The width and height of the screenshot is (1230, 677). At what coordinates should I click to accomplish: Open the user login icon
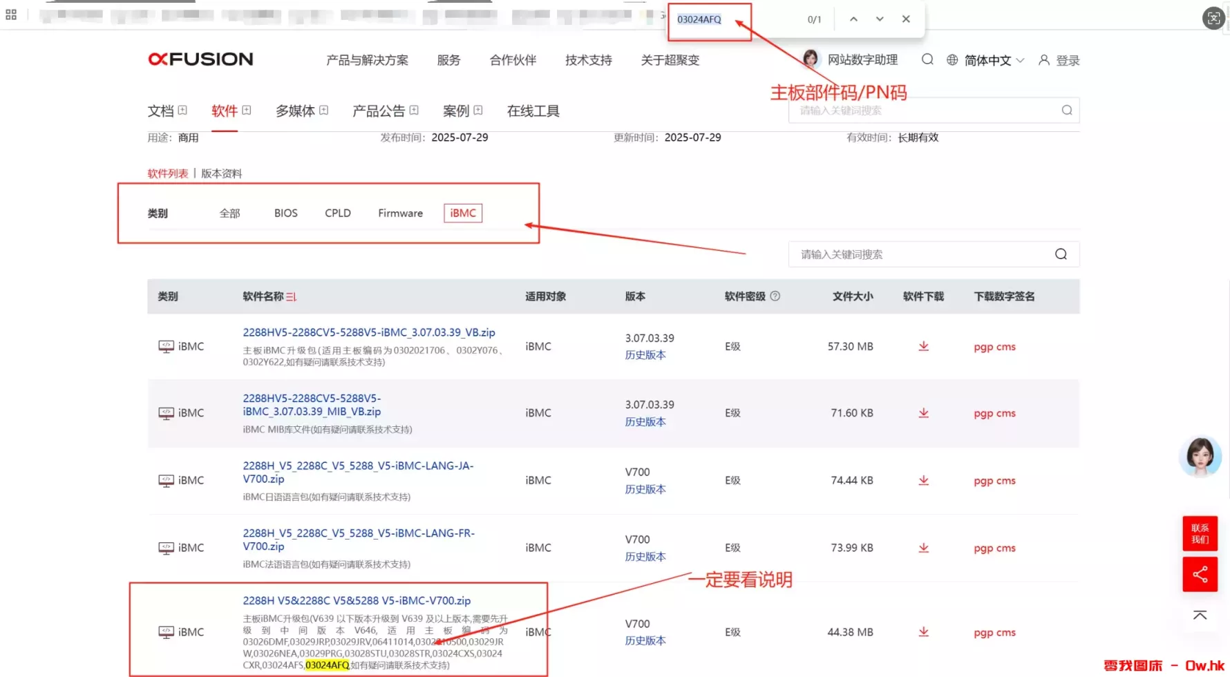point(1043,60)
